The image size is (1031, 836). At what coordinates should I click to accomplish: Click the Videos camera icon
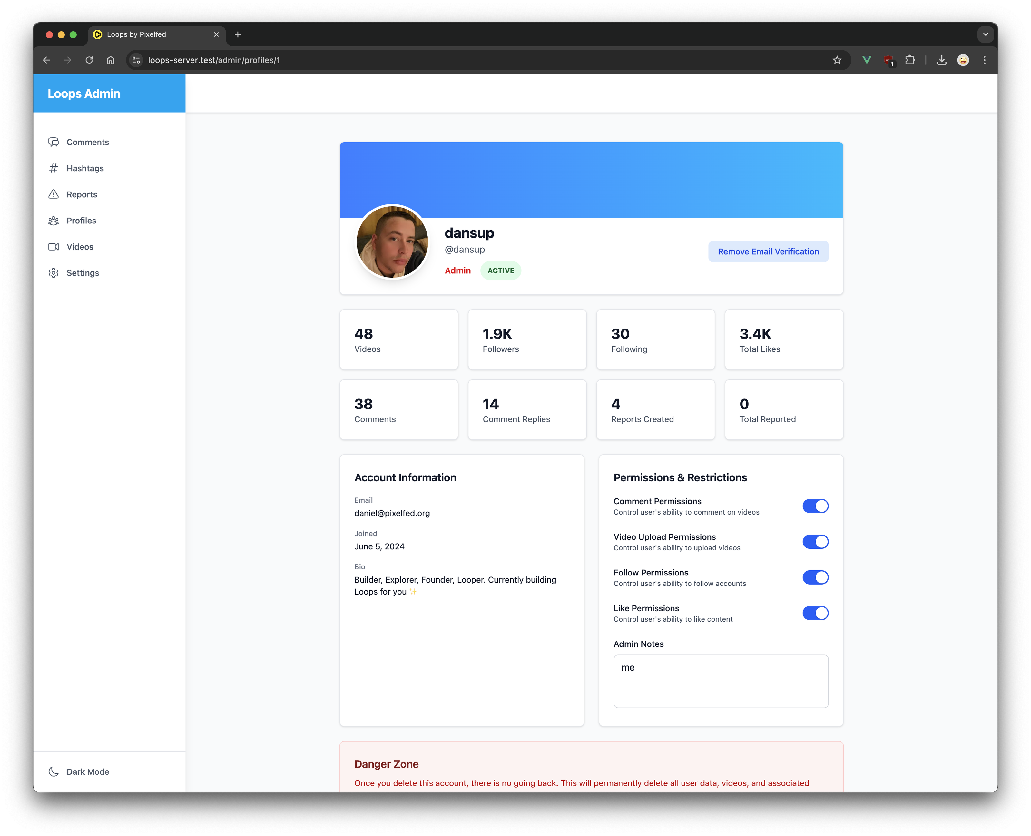pyautogui.click(x=54, y=247)
